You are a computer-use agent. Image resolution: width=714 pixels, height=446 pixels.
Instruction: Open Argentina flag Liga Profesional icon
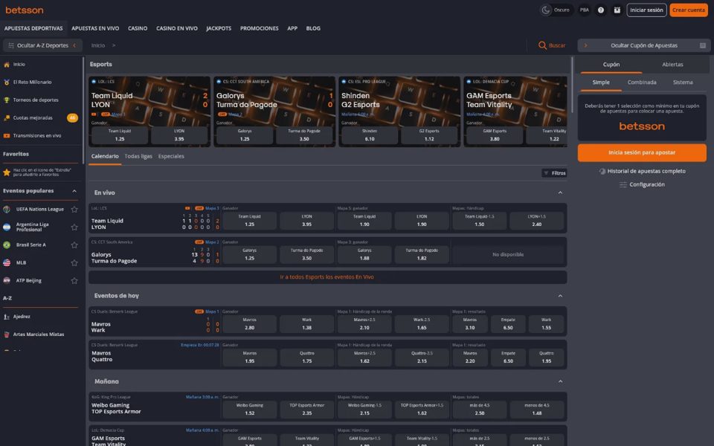tap(7, 227)
